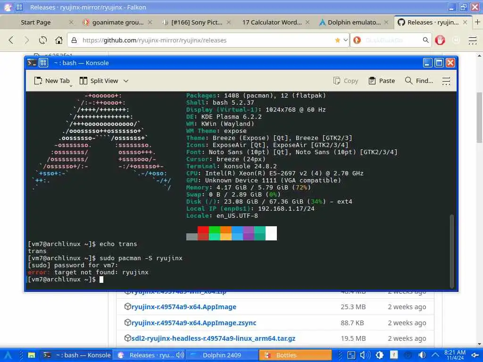Open the file manager from taskbar

32,355
